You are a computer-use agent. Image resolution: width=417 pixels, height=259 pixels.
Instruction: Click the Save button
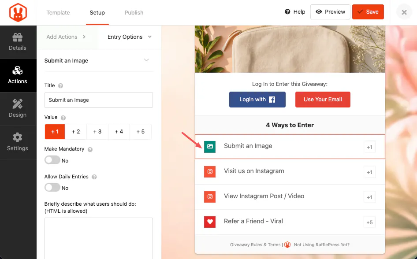[368, 12]
